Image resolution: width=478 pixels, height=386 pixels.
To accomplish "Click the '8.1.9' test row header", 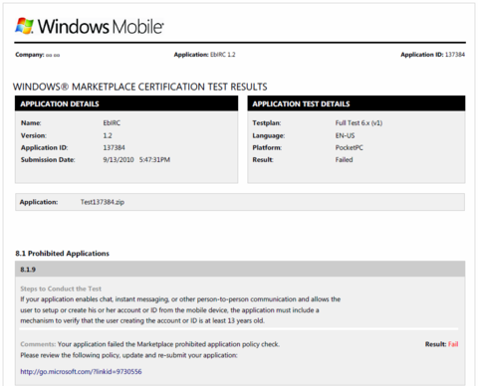I will coord(240,269).
